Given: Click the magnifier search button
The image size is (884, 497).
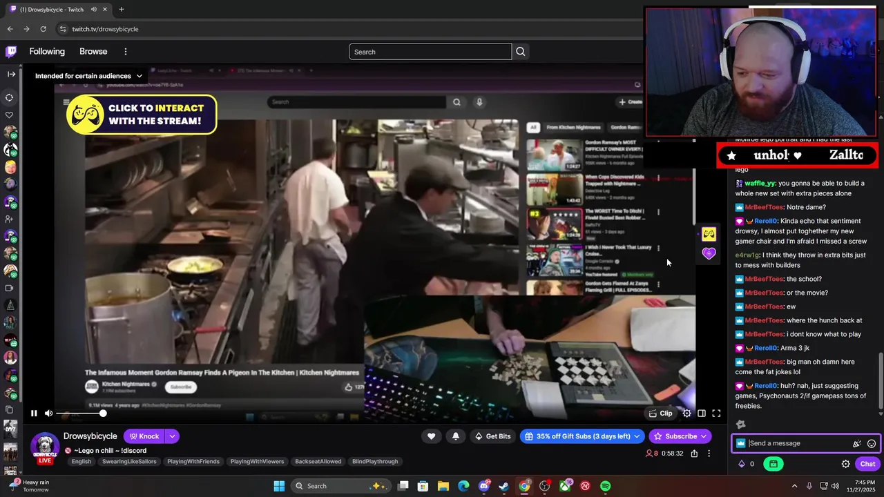Looking at the screenshot, I should (x=521, y=52).
